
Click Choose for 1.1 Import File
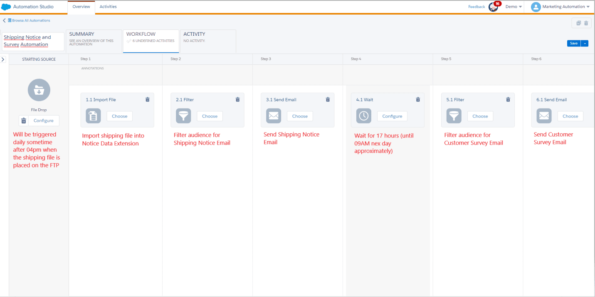pos(119,116)
